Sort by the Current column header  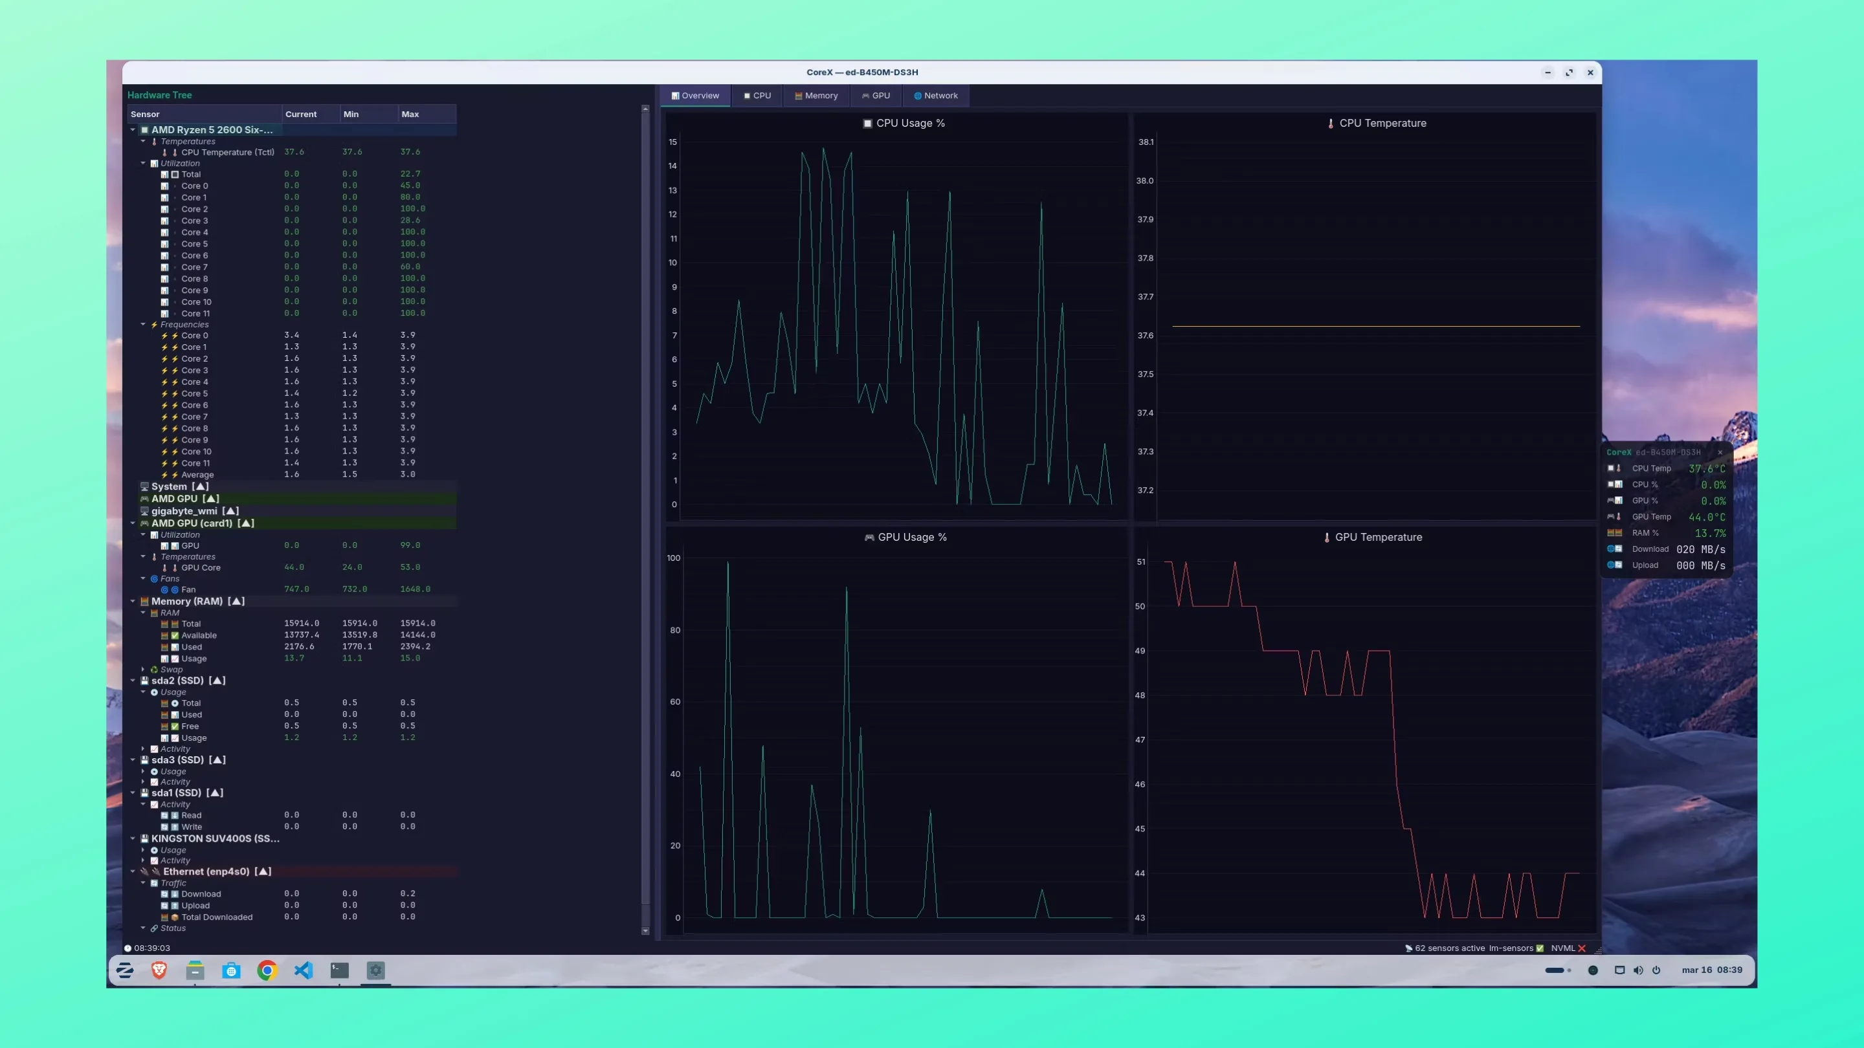tap(301, 115)
